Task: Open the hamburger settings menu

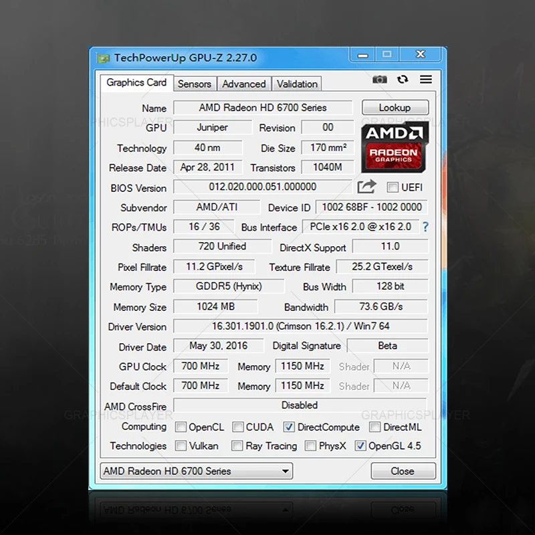Action: pyautogui.click(x=425, y=79)
